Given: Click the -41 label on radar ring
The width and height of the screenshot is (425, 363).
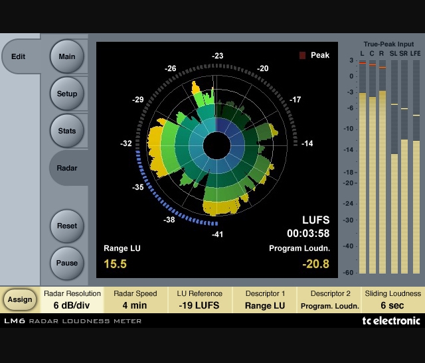Looking at the screenshot, I should (x=217, y=234).
